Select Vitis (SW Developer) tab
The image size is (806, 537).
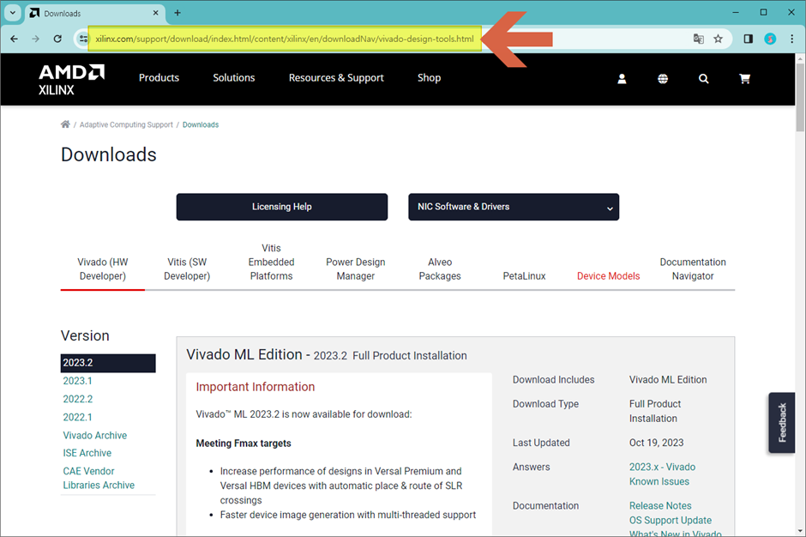click(x=187, y=269)
